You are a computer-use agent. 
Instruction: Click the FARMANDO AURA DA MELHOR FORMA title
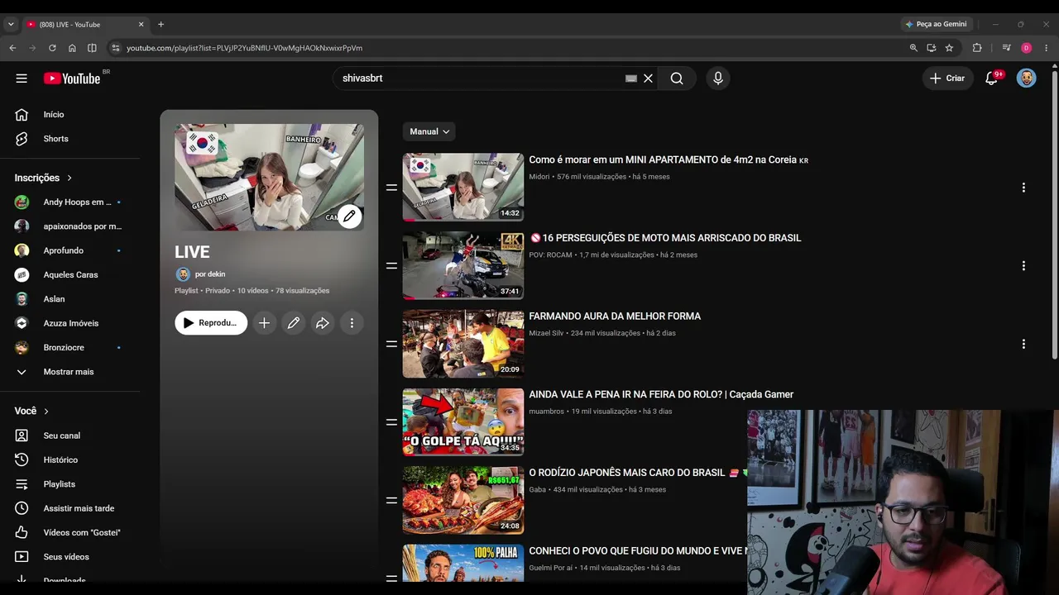click(x=615, y=317)
